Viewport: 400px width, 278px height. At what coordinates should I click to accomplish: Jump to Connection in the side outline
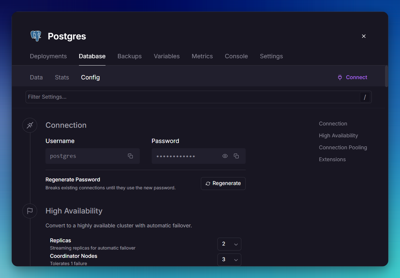[333, 123]
